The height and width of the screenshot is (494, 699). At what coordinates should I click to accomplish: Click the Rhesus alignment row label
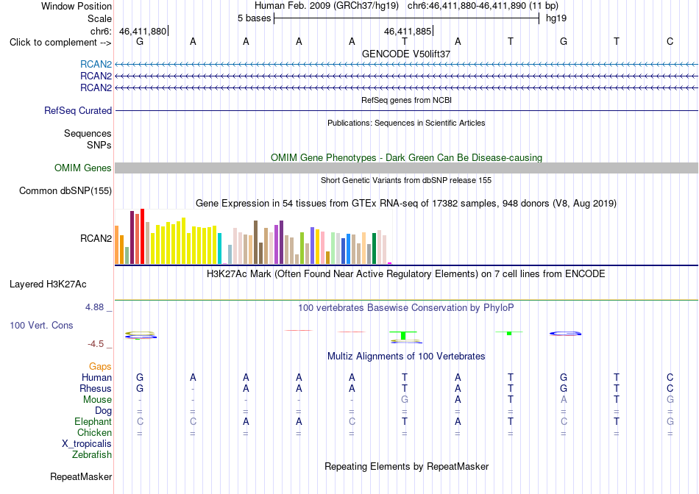[96, 388]
